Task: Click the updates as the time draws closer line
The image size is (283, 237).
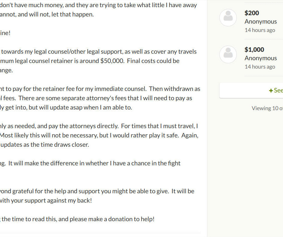Action: [x=45, y=145]
